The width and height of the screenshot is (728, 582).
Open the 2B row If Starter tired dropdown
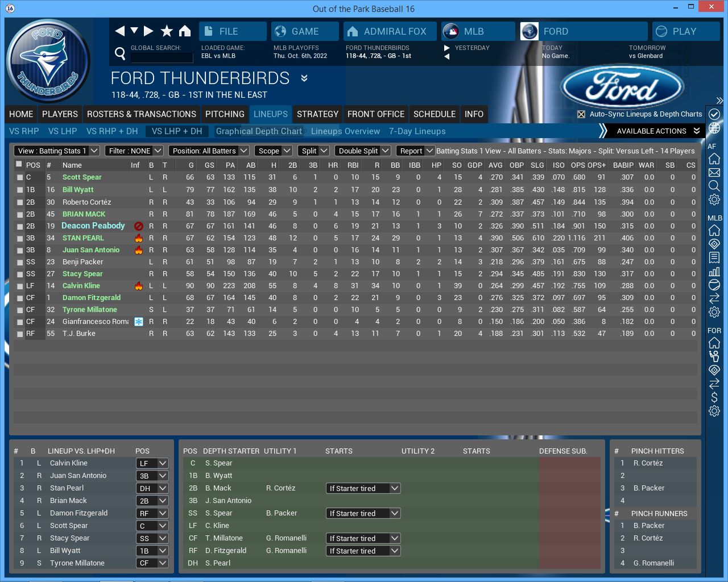(x=363, y=488)
